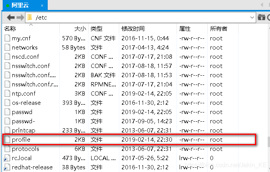Viewport: 270px width, 172px height.
Task: Select the file named profile
Action: 21,139
